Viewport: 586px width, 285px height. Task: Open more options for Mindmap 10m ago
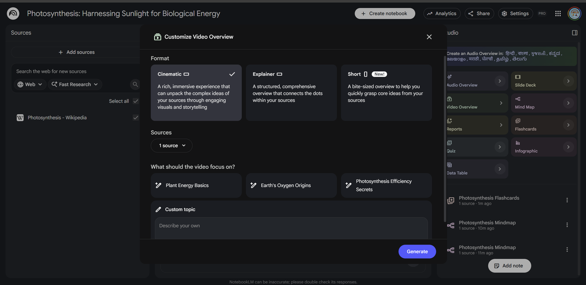pyautogui.click(x=567, y=225)
